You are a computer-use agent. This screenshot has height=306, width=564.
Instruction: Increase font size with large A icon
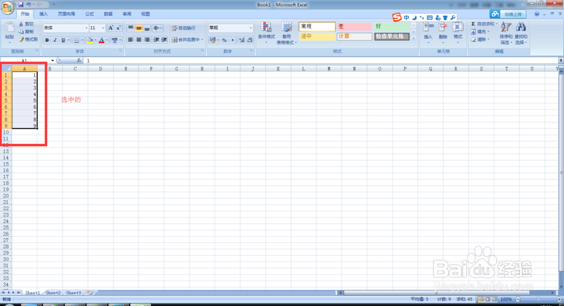tap(111, 28)
